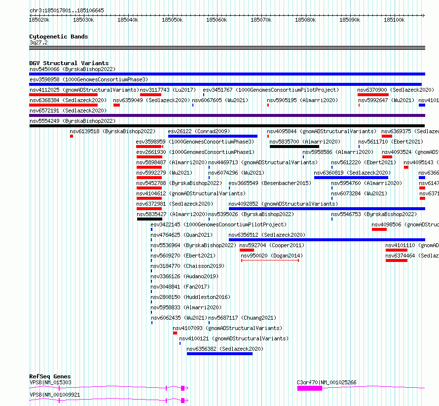Select nsv5687117 (Chuang2021) label
This screenshot has width=439, height=406.
pos(242,318)
